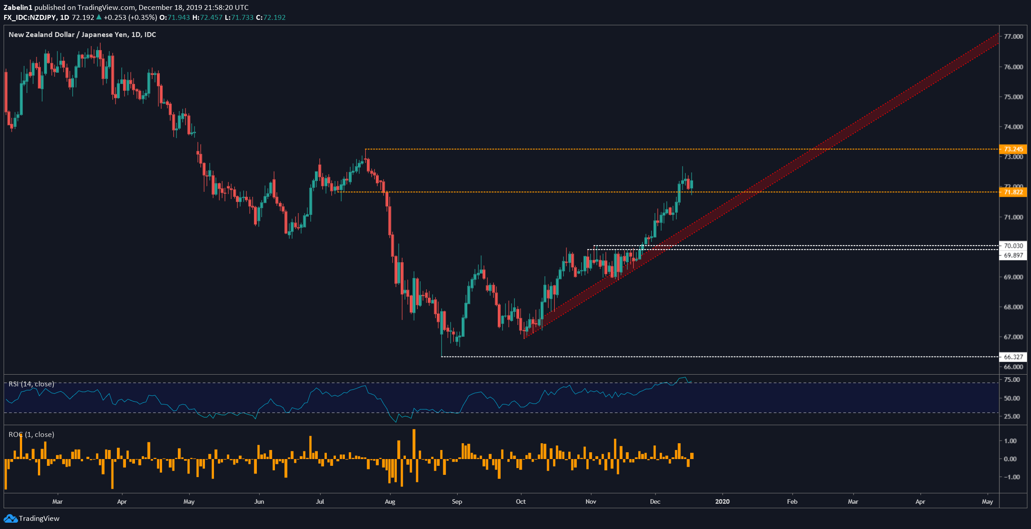Click the 69.897 white price label
This screenshot has height=529, width=1031.
click(x=1013, y=255)
